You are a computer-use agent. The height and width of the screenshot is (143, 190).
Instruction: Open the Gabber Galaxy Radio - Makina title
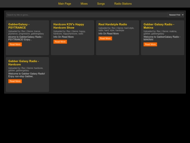(x=159, y=26)
